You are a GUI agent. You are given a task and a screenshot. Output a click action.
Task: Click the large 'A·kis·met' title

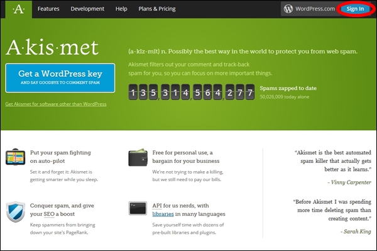coord(52,47)
